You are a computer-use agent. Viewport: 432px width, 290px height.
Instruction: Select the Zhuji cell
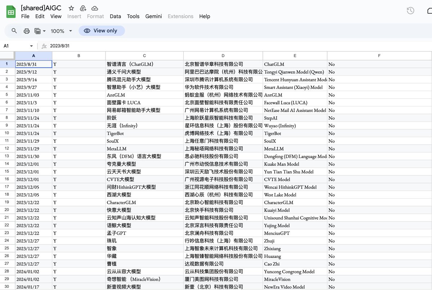[x=295, y=241]
